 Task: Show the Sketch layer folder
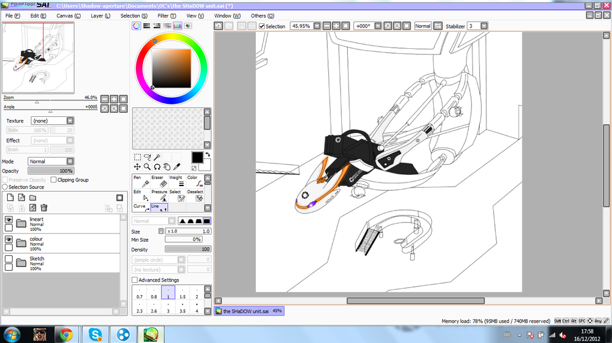(8, 259)
